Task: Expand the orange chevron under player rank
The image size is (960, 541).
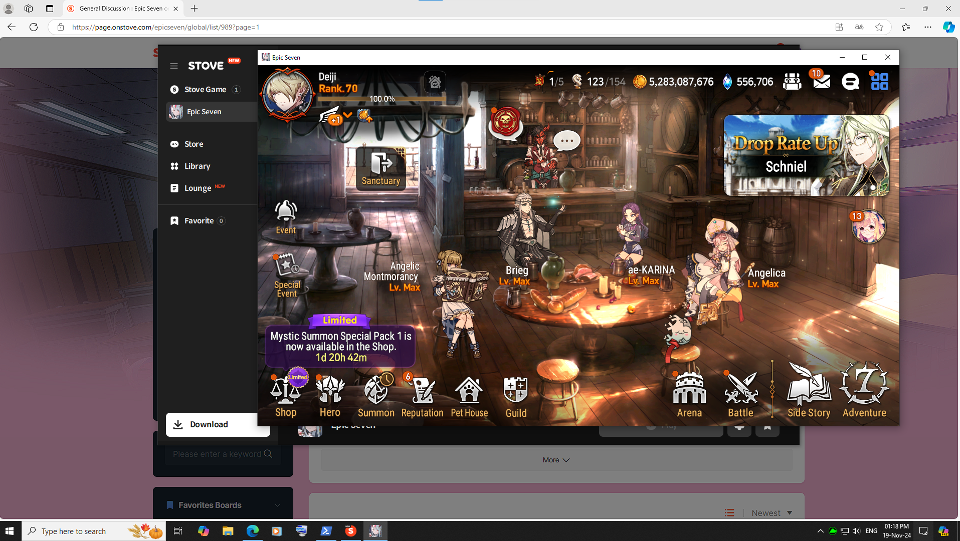Action: pos(347,115)
